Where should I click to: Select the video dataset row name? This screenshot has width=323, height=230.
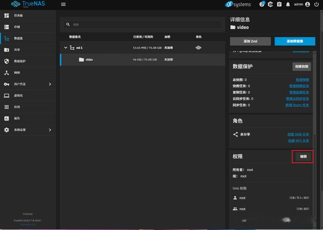[89, 59]
